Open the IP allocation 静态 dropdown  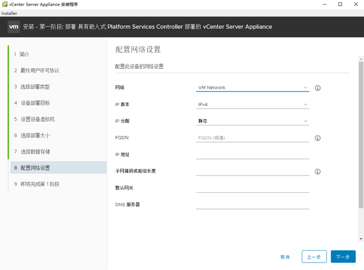pyautogui.click(x=253, y=121)
